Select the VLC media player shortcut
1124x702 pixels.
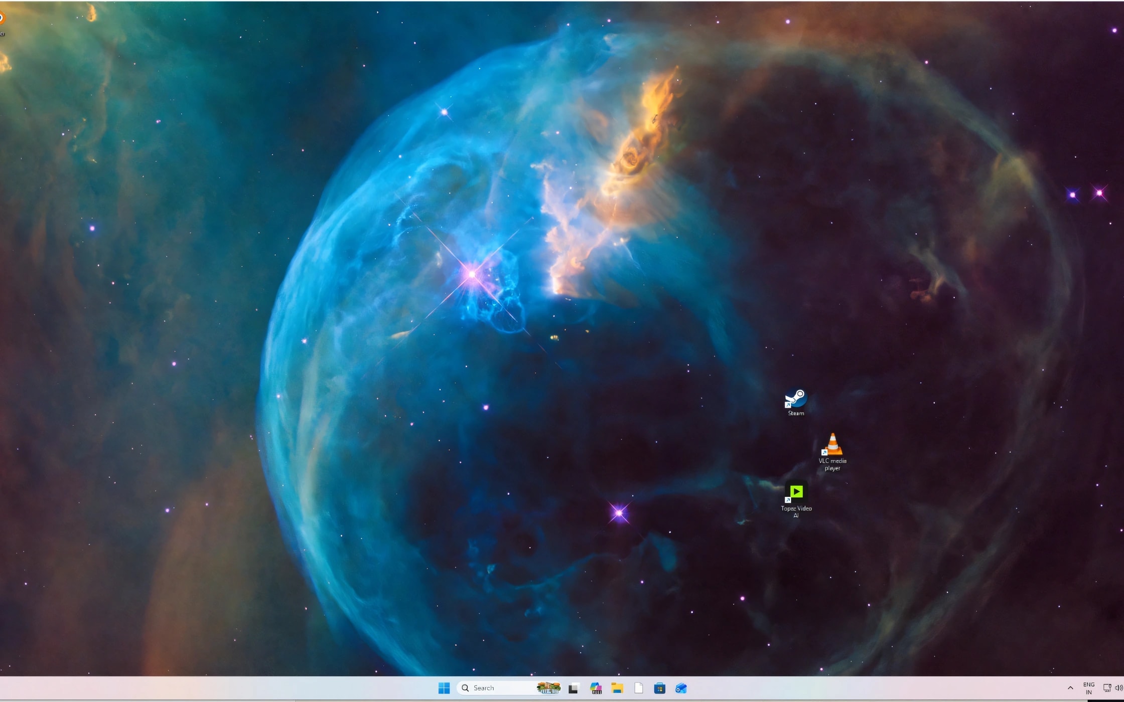coord(832,451)
